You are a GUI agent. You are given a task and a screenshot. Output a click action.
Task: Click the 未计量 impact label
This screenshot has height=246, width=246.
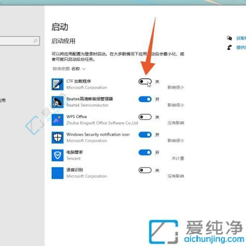[178, 158]
